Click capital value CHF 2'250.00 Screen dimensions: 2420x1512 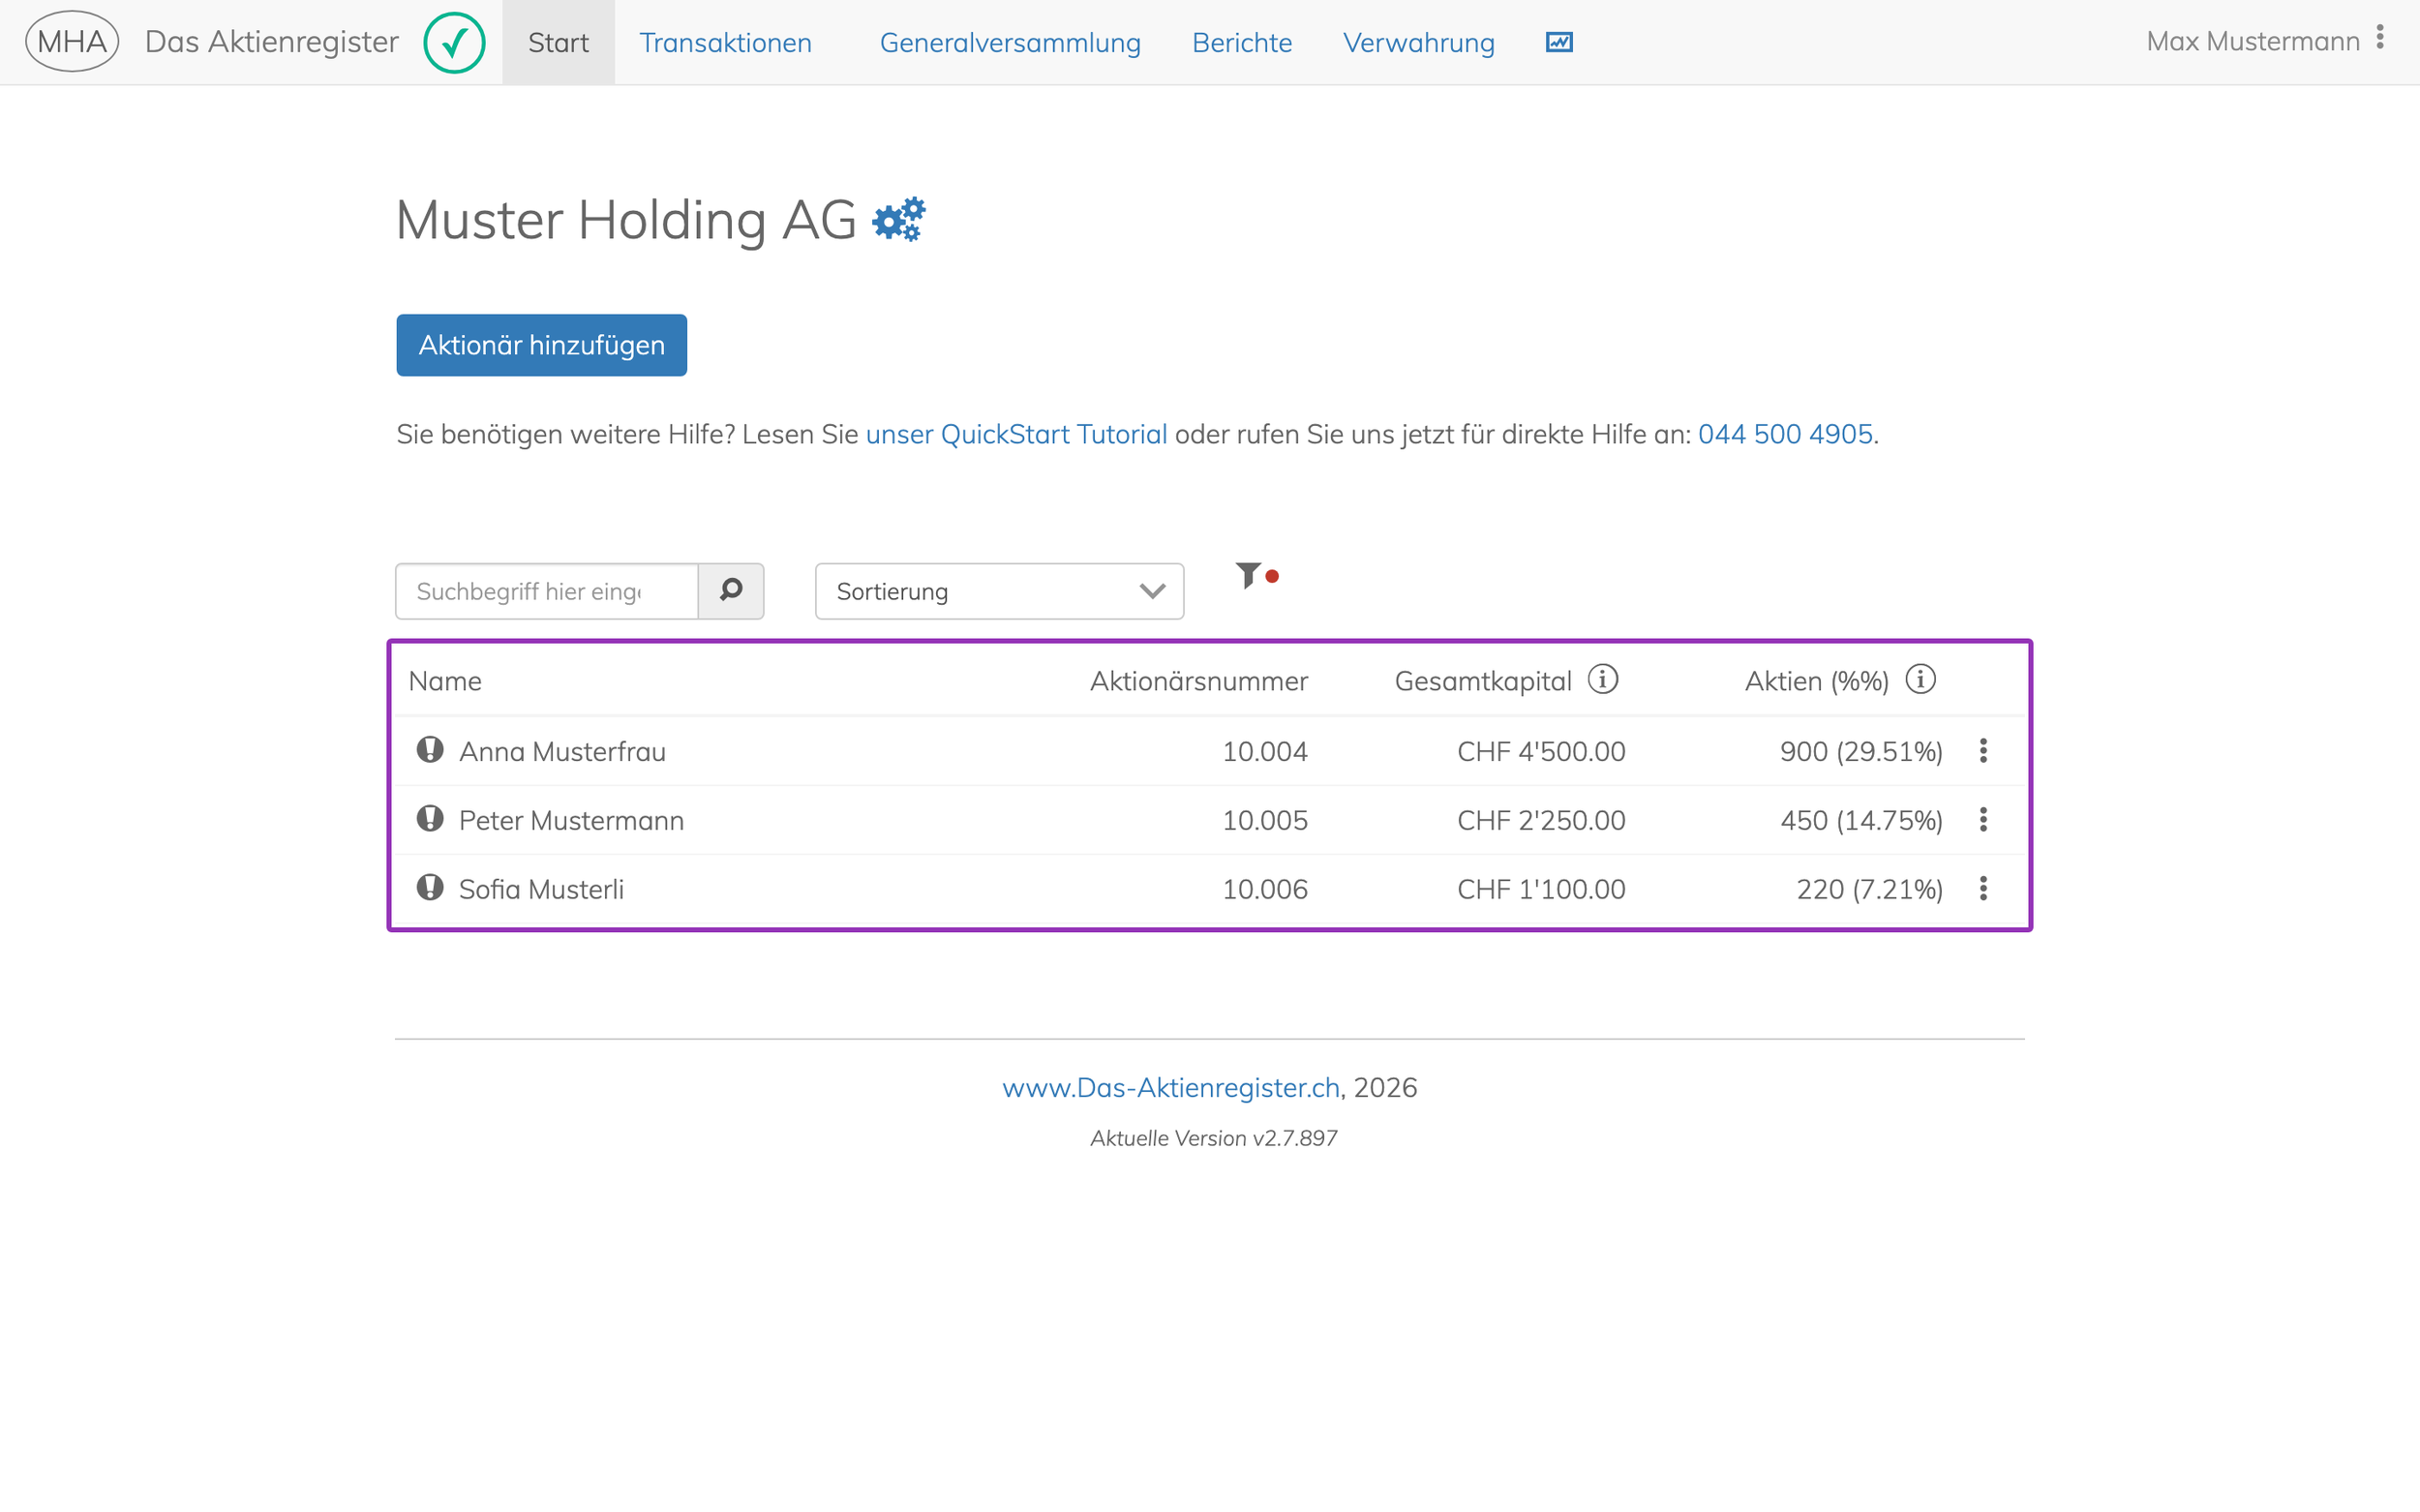(1541, 820)
